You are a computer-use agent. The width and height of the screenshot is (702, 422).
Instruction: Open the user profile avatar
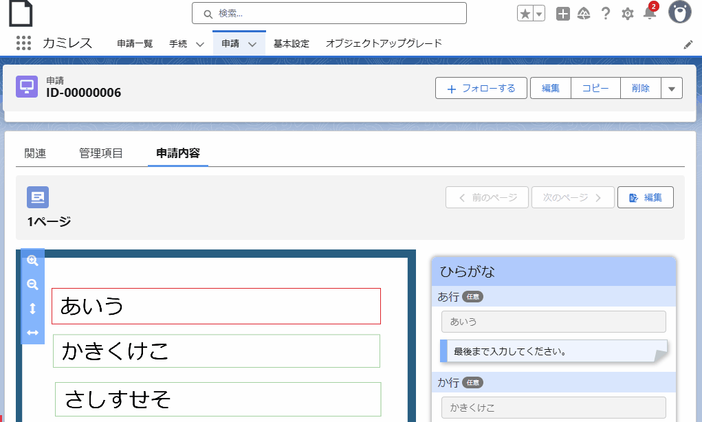coord(679,12)
